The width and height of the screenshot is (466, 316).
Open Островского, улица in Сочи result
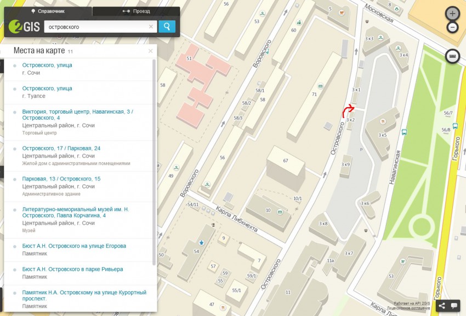47,65
